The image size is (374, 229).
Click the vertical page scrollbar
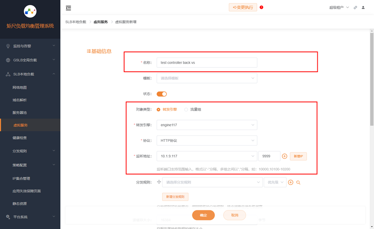[x=371, y=80]
